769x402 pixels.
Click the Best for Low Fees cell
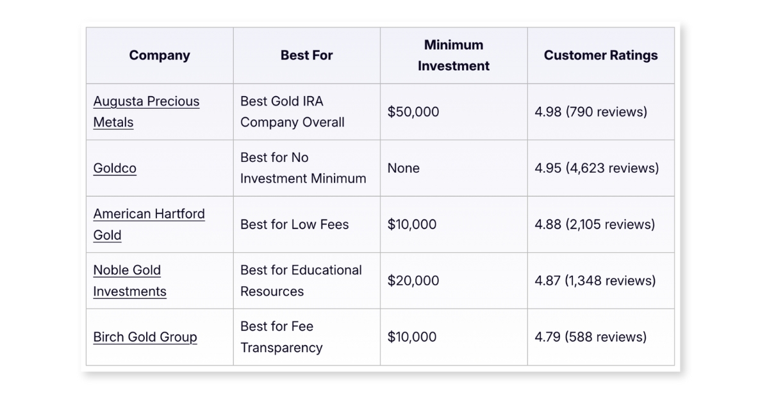pos(307,224)
